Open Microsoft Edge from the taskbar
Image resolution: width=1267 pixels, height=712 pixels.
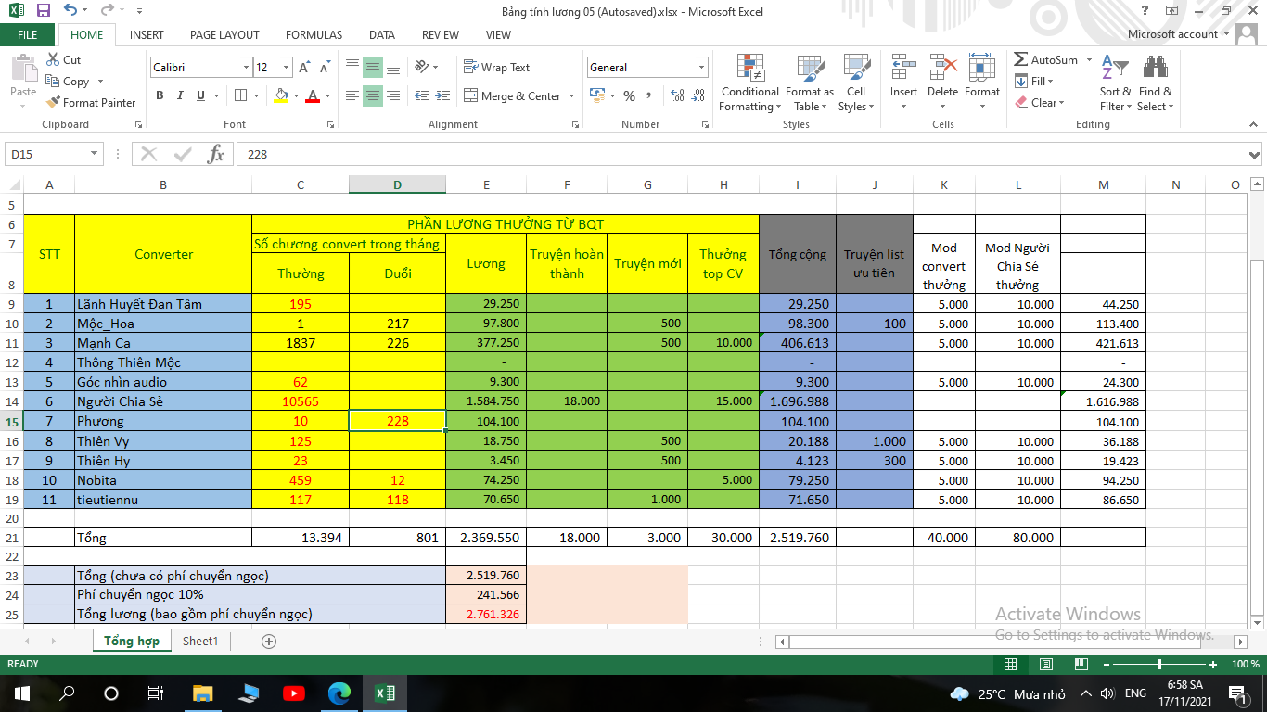pos(339,693)
